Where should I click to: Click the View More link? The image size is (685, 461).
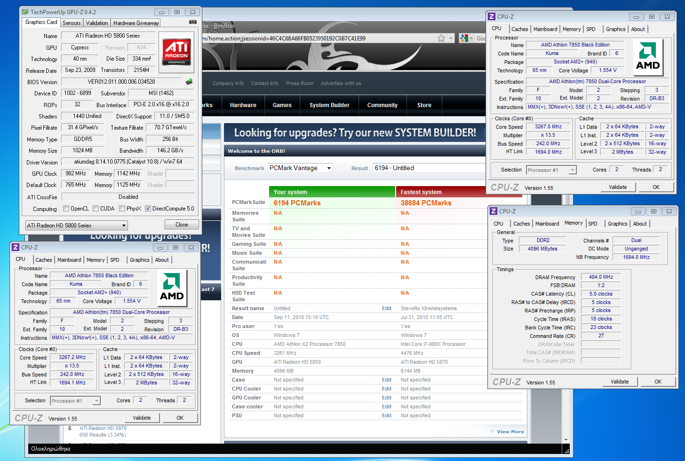[510, 431]
